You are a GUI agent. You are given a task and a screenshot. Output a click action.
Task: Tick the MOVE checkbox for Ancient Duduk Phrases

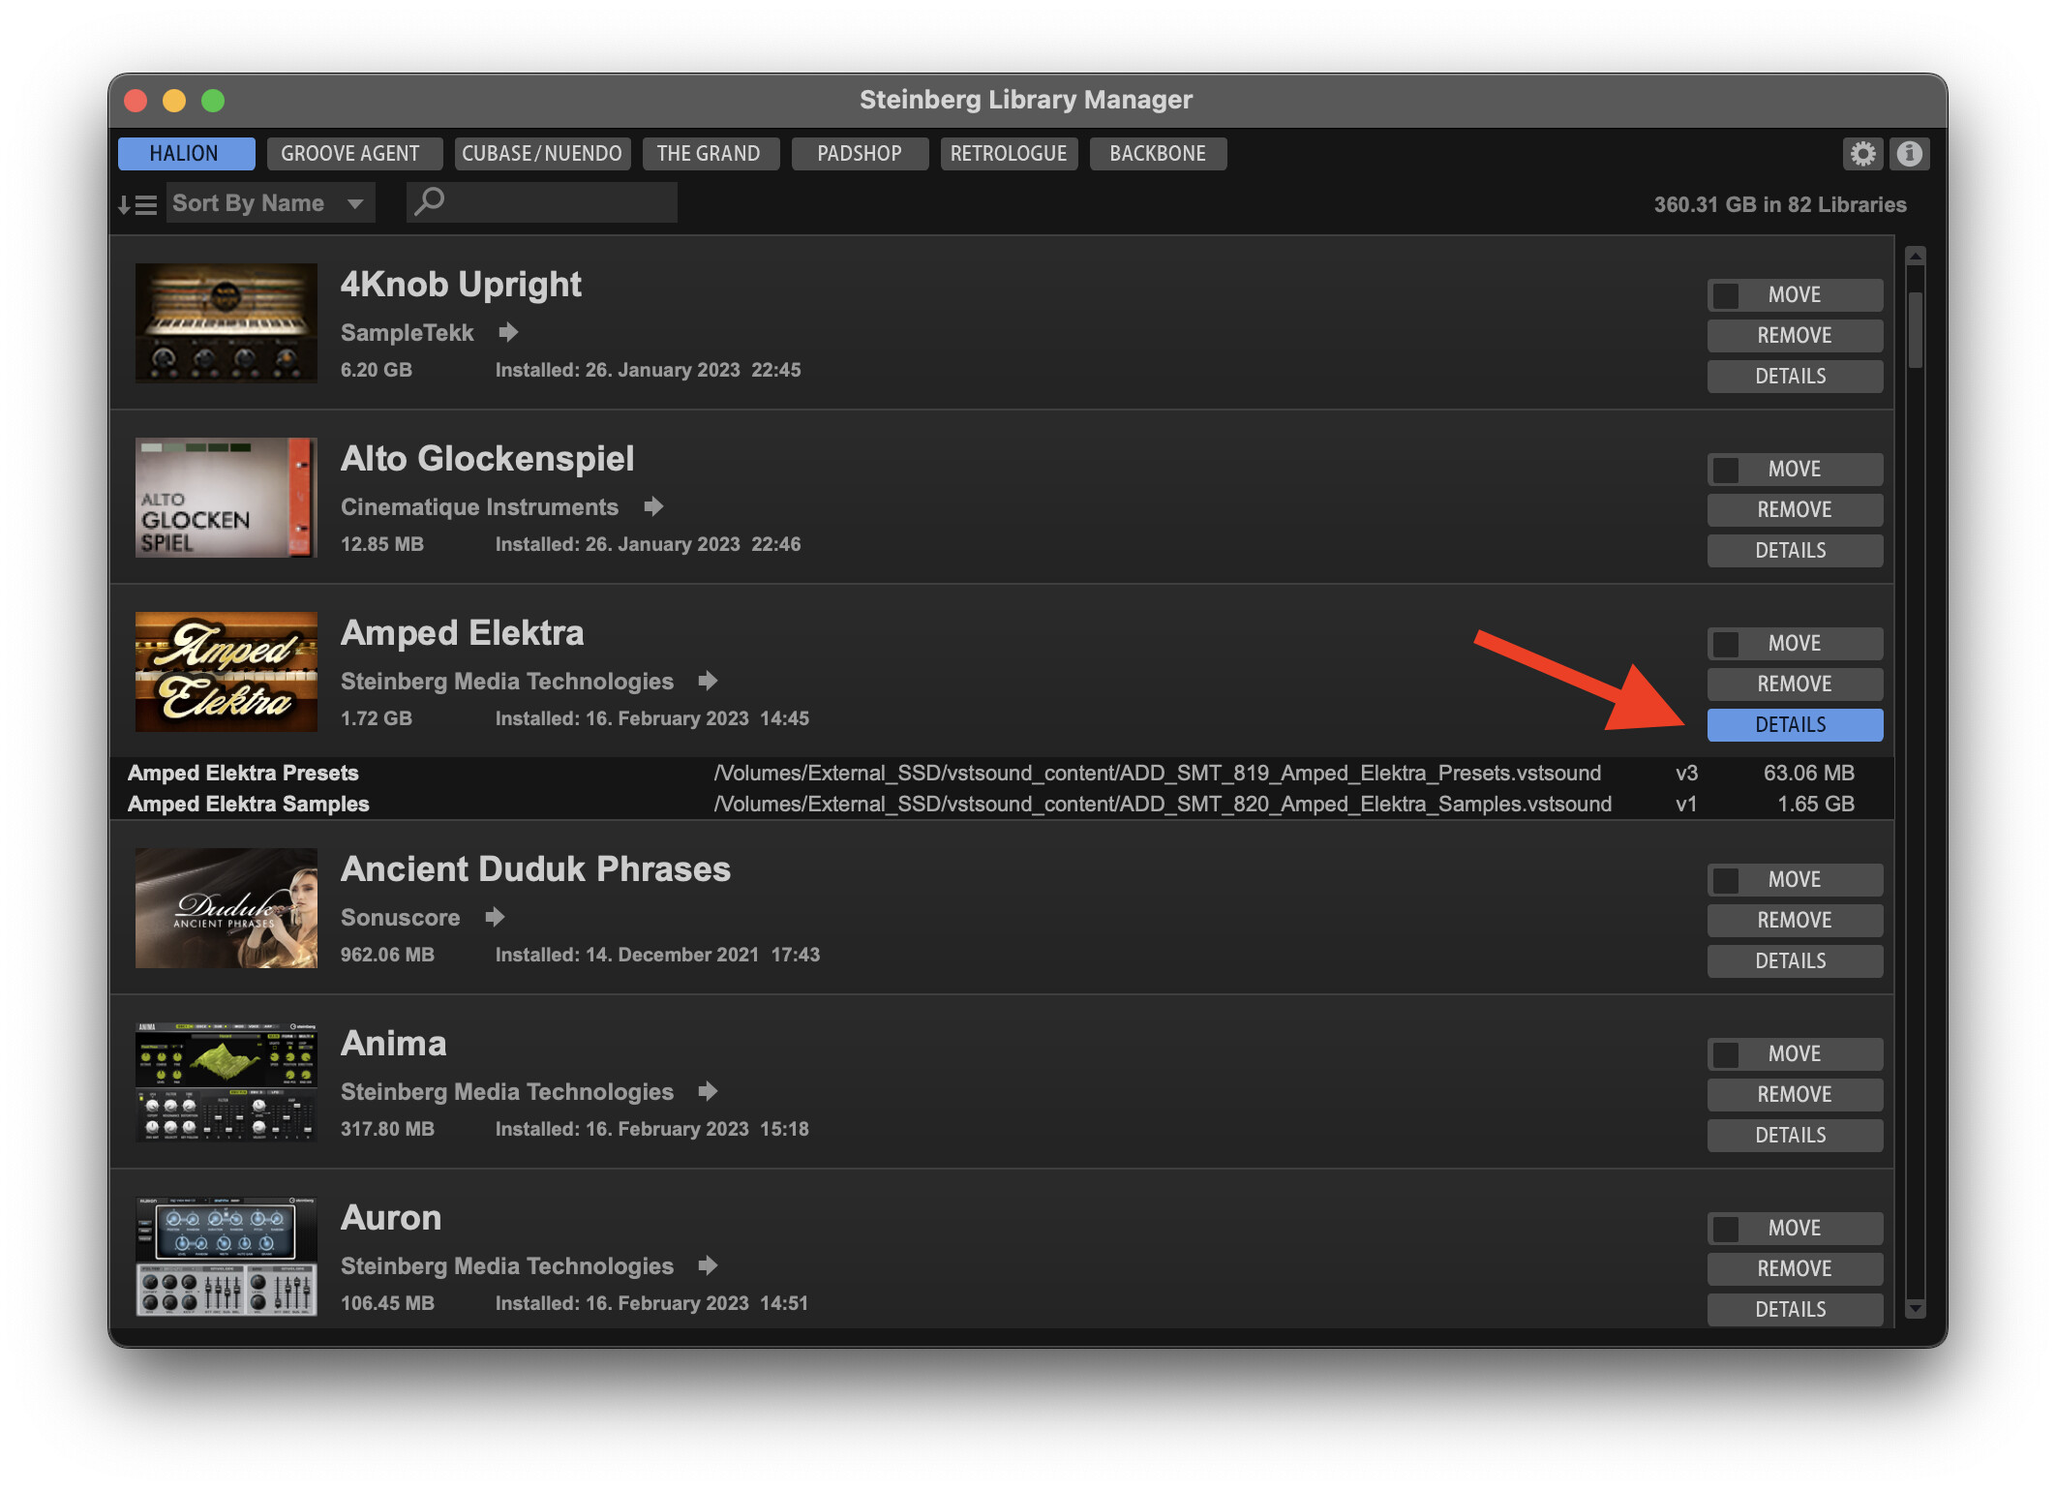coord(1726,880)
